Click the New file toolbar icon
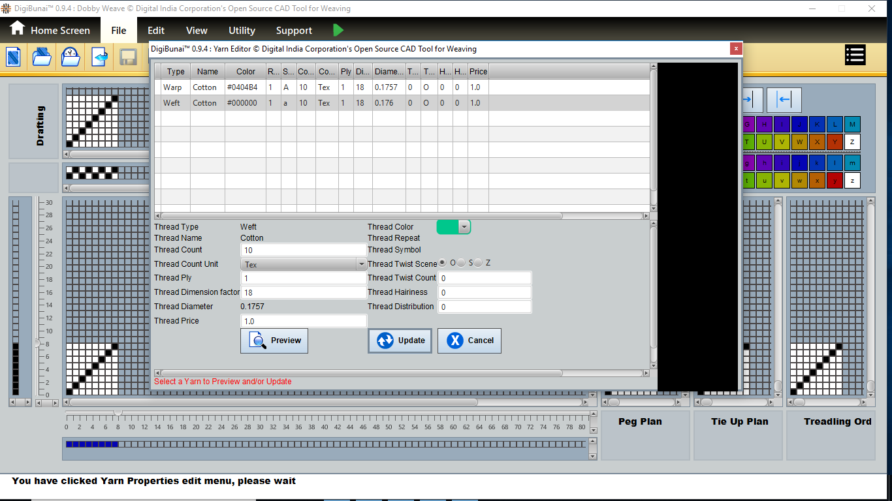 click(x=14, y=57)
